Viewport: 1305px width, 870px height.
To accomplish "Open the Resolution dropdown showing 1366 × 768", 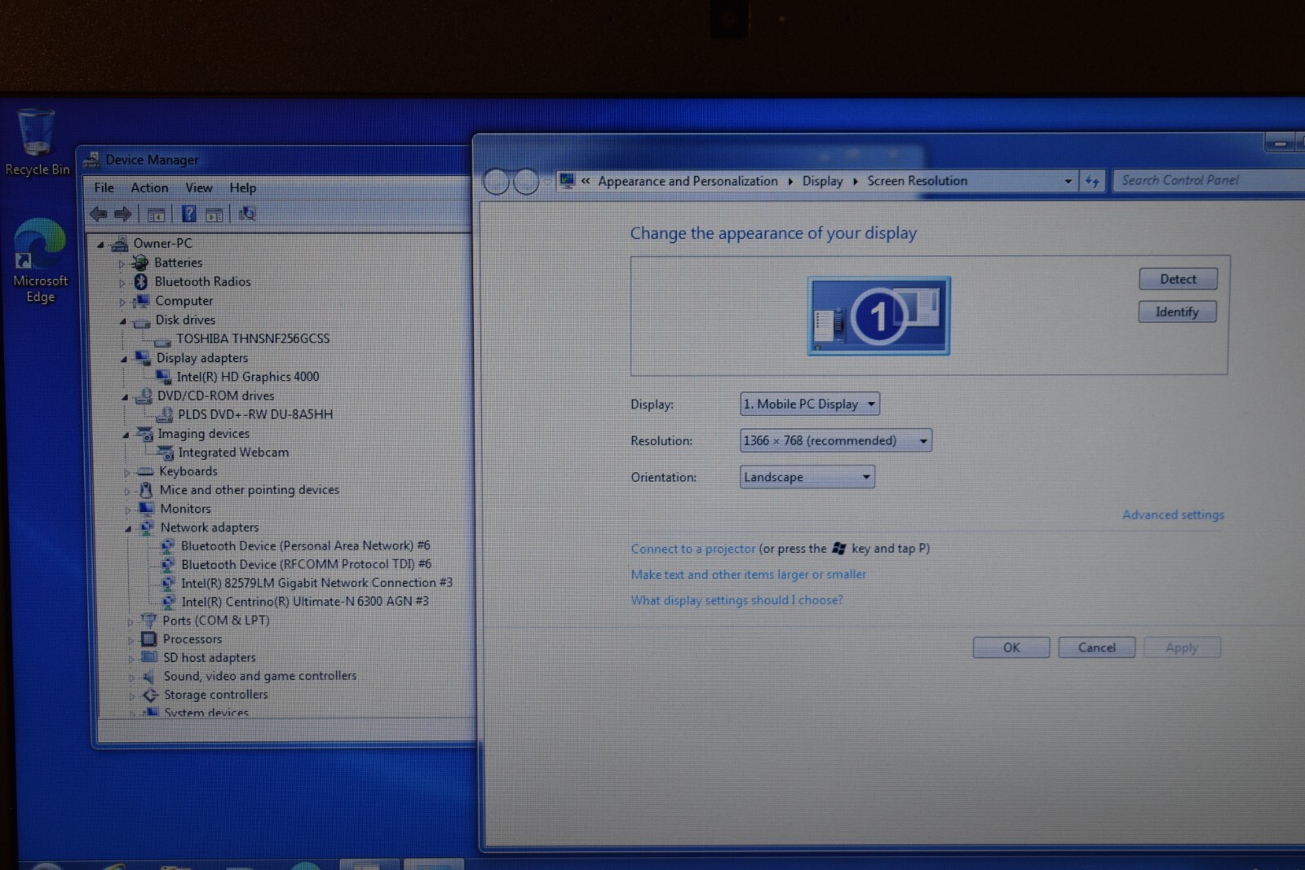I will (x=836, y=440).
